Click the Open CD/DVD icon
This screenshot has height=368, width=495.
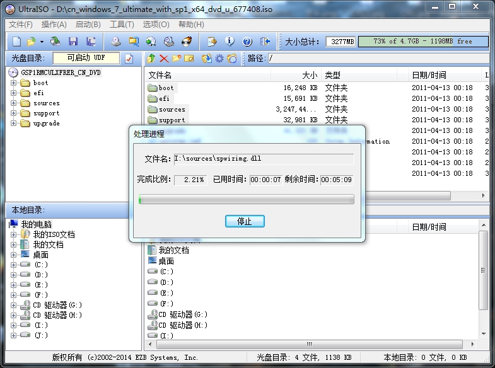(55, 42)
